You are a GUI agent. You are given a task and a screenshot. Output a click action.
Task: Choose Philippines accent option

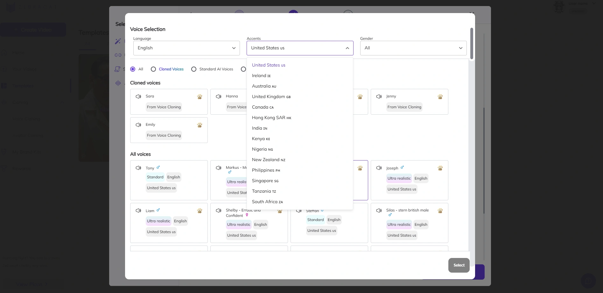coord(300,170)
